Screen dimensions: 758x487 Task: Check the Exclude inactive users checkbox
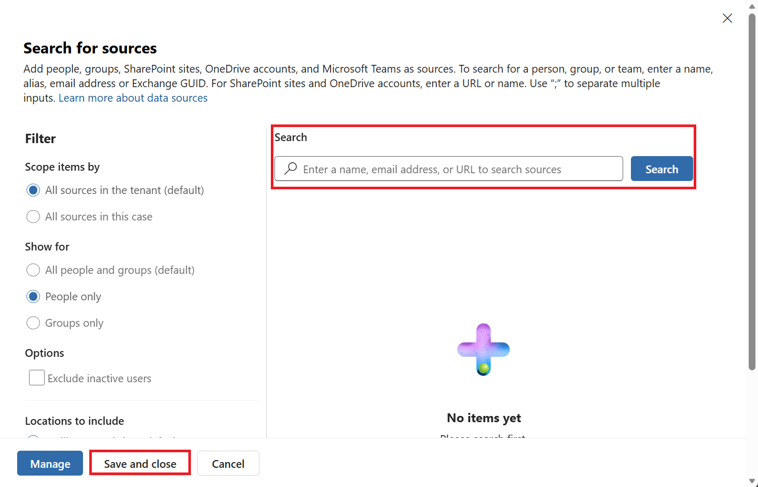[x=37, y=378]
